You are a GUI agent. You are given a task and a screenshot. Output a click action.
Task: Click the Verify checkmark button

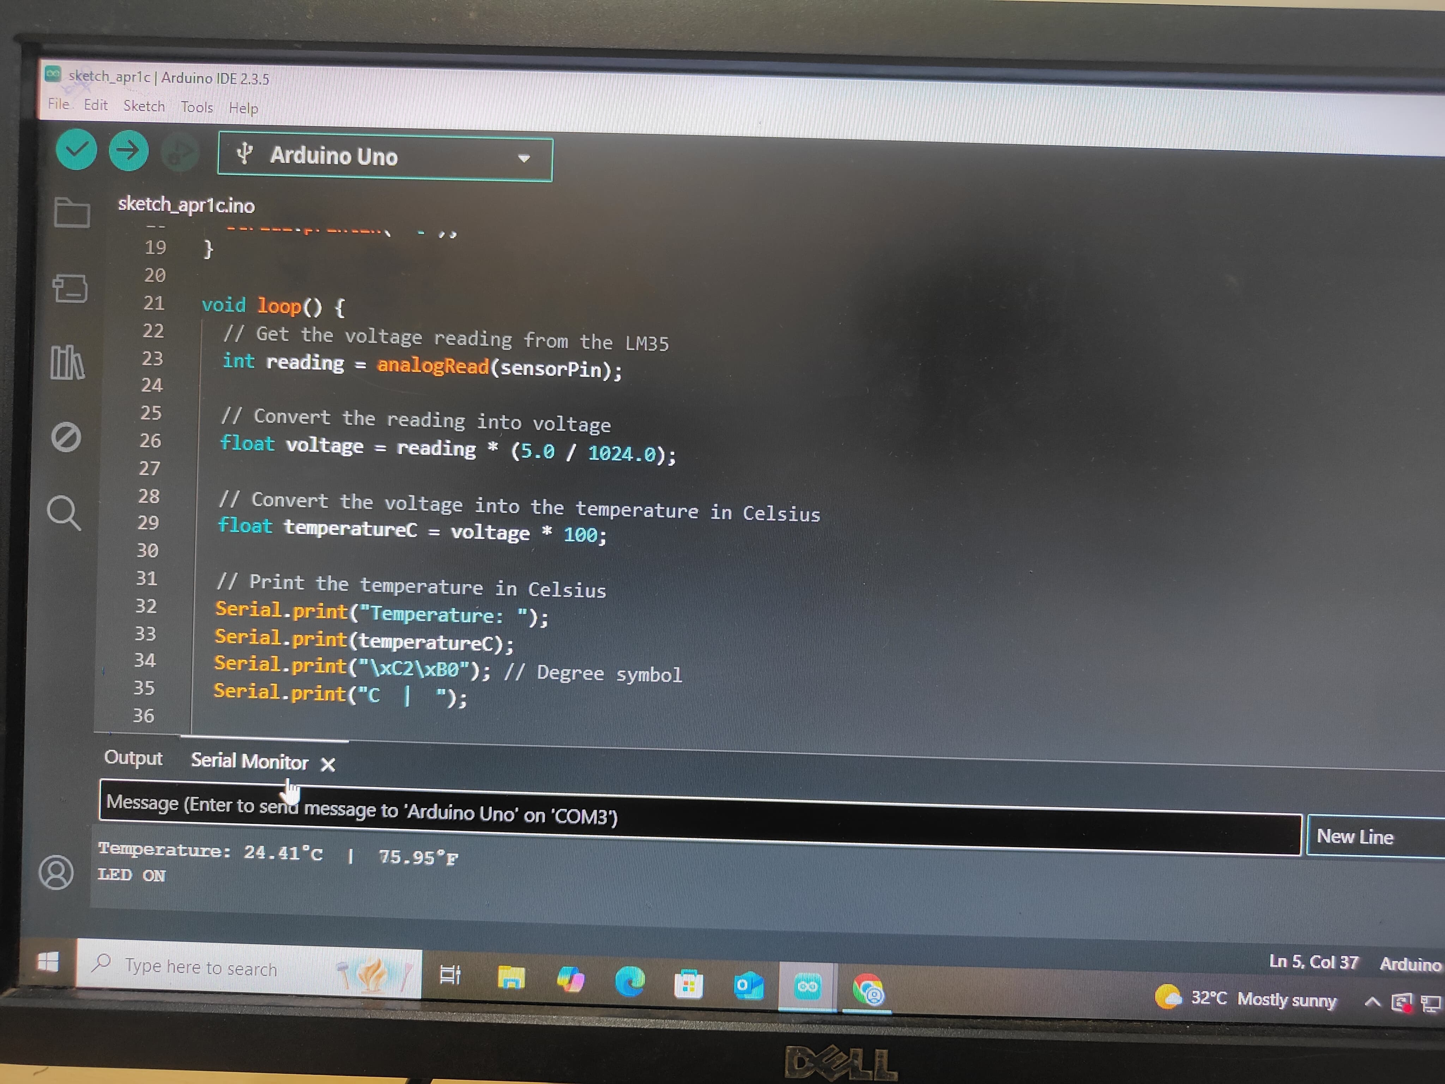pyautogui.click(x=77, y=150)
